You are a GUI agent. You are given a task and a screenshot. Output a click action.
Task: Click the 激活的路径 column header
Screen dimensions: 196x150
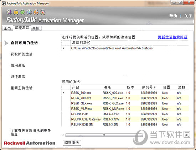pyautogui.click(x=81, y=43)
